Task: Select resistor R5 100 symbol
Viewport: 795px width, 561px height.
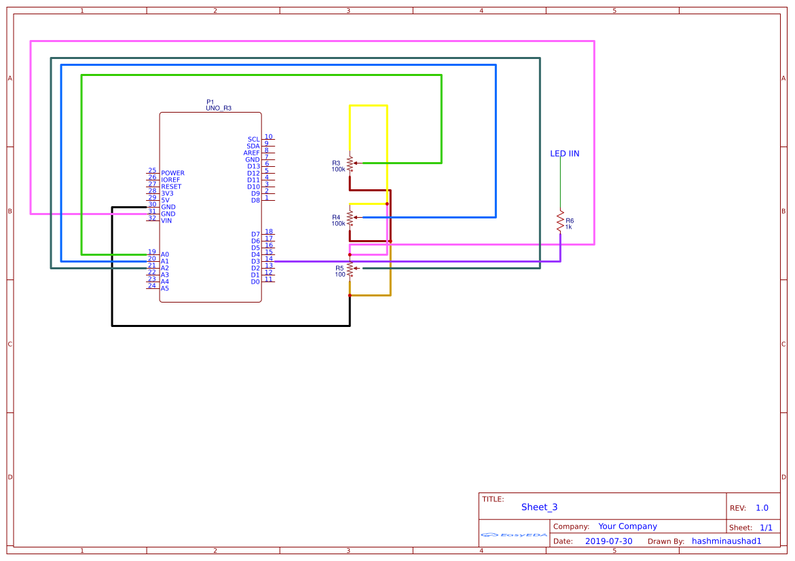Action: pos(349,269)
